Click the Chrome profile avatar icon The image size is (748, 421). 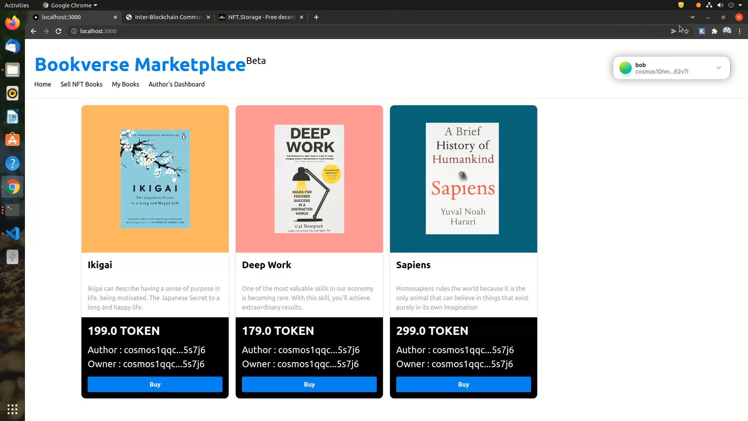tap(727, 31)
